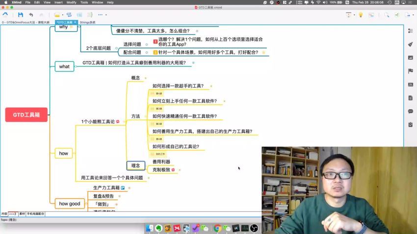Viewport: 417px width, 234px height.
Task: Click the boundary toolbar icon
Action: pos(79,15)
